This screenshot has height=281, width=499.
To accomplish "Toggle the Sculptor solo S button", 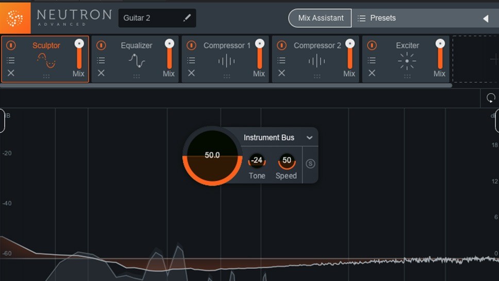I will click(310, 164).
